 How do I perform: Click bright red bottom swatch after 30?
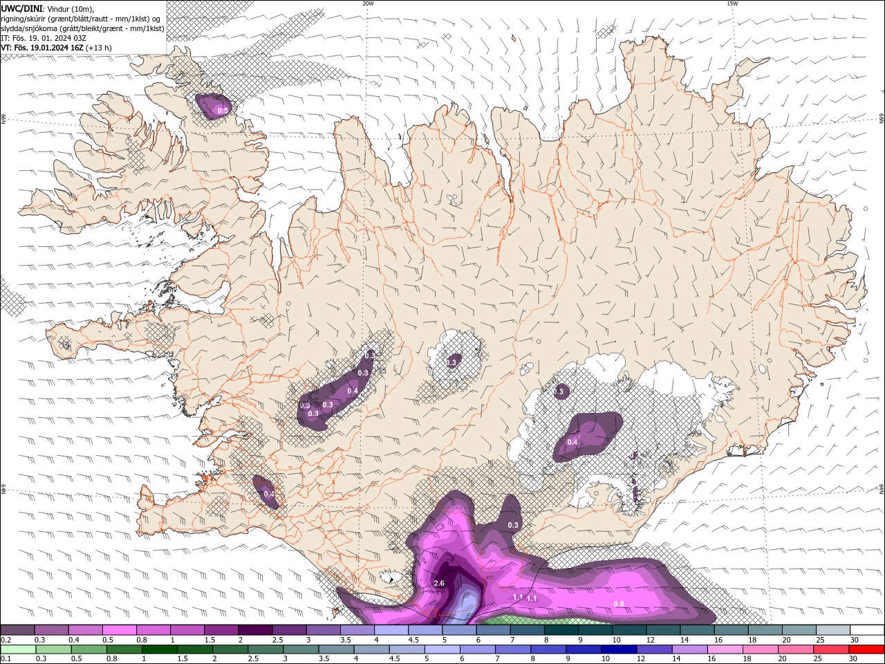click(x=867, y=649)
